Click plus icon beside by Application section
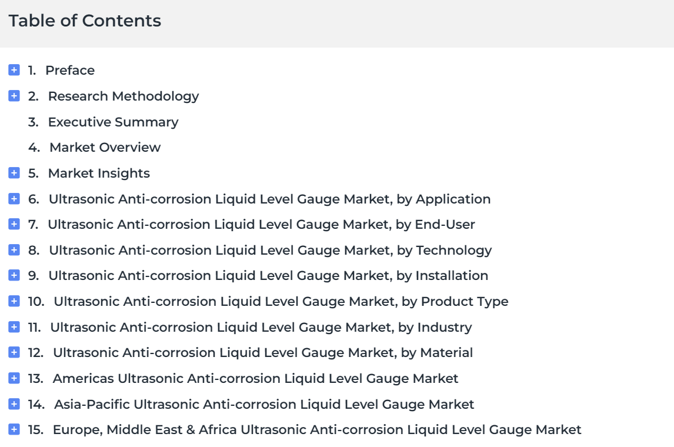Viewport: 674px width, 447px height. pyautogui.click(x=14, y=199)
